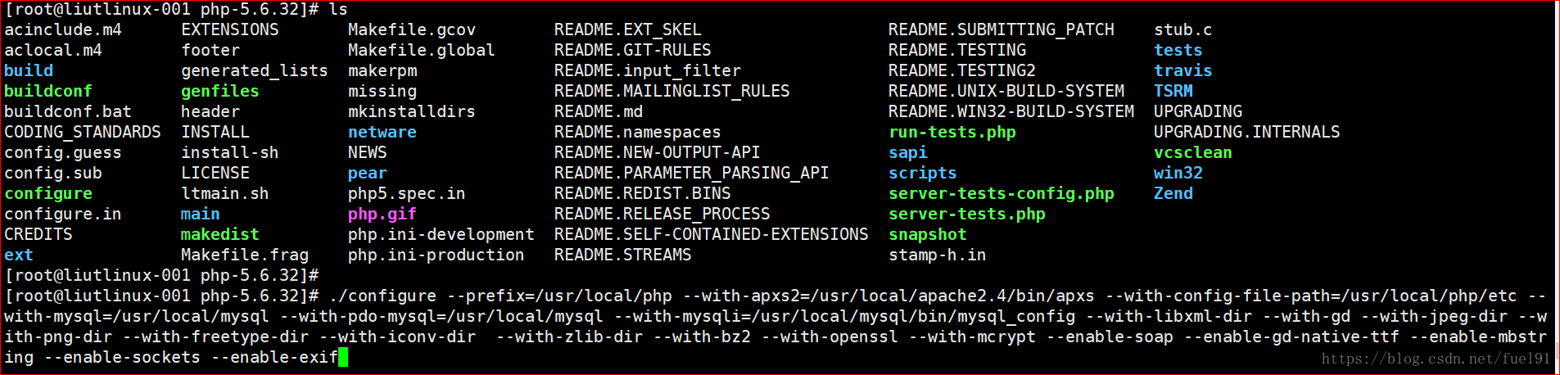
Task: Click the NEWS file name
Action: (368, 153)
